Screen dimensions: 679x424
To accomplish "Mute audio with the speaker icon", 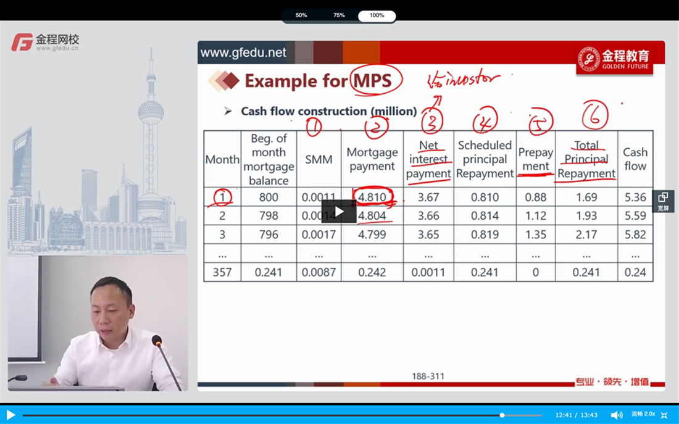I will tap(617, 415).
